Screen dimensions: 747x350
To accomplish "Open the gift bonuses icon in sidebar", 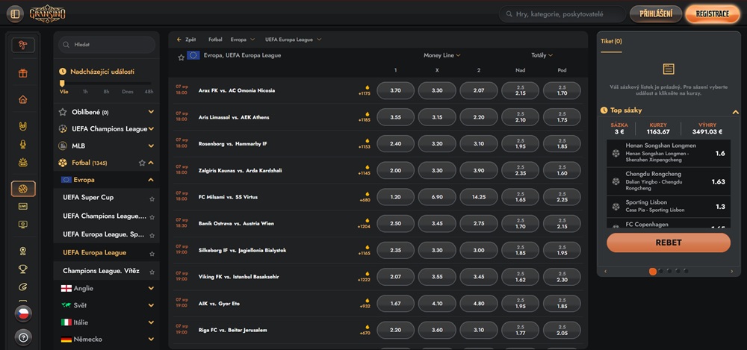I will [23, 73].
